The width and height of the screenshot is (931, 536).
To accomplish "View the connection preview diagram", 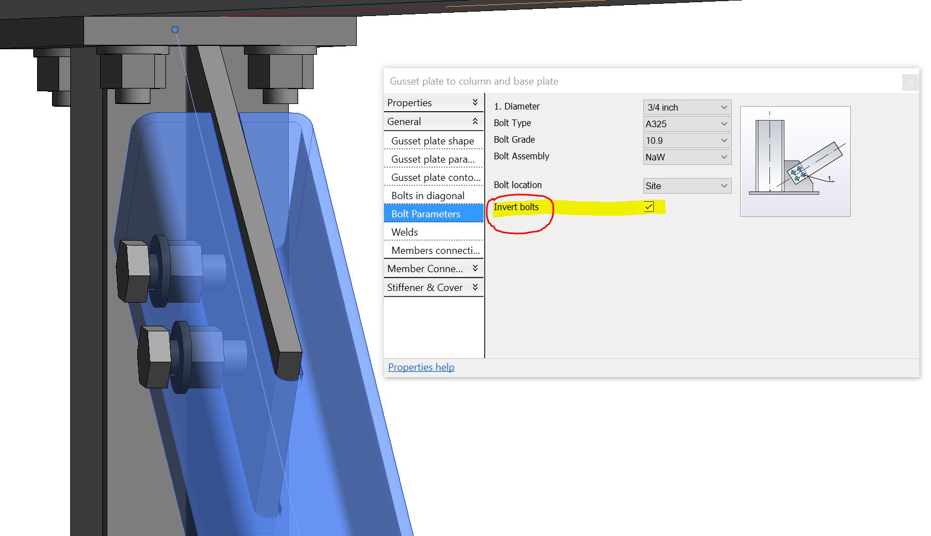I will point(795,160).
